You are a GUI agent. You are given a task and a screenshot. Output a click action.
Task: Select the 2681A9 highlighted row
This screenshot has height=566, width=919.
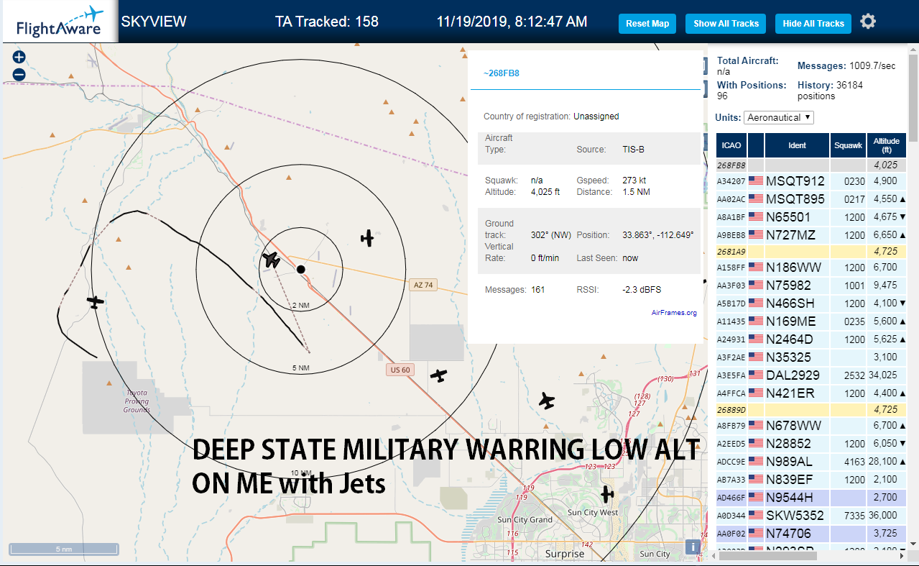click(x=812, y=251)
